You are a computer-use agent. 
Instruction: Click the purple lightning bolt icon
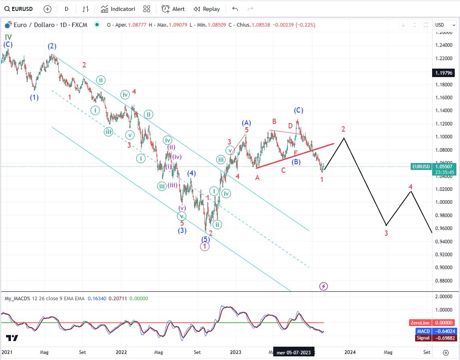323,286
